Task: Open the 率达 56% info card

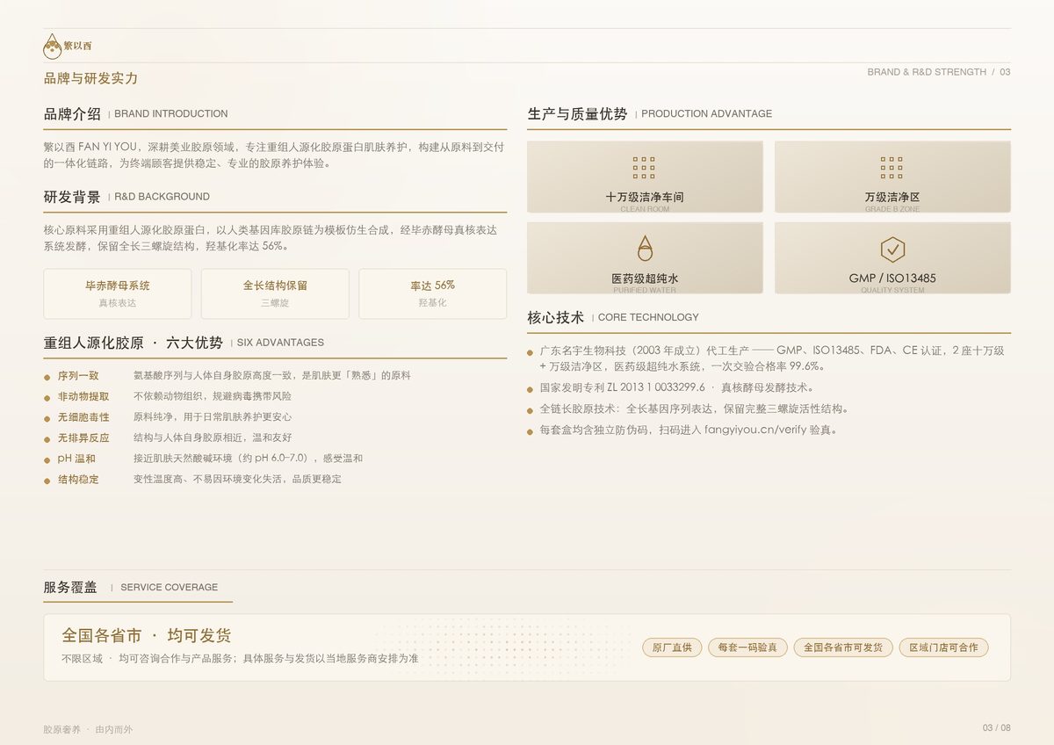Action: (432, 293)
